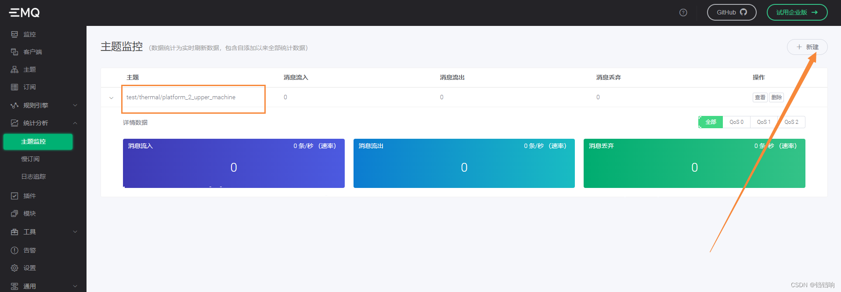Click the 监控 monitor icon in sidebar
Image resolution: width=841 pixels, height=292 pixels.
click(14, 34)
